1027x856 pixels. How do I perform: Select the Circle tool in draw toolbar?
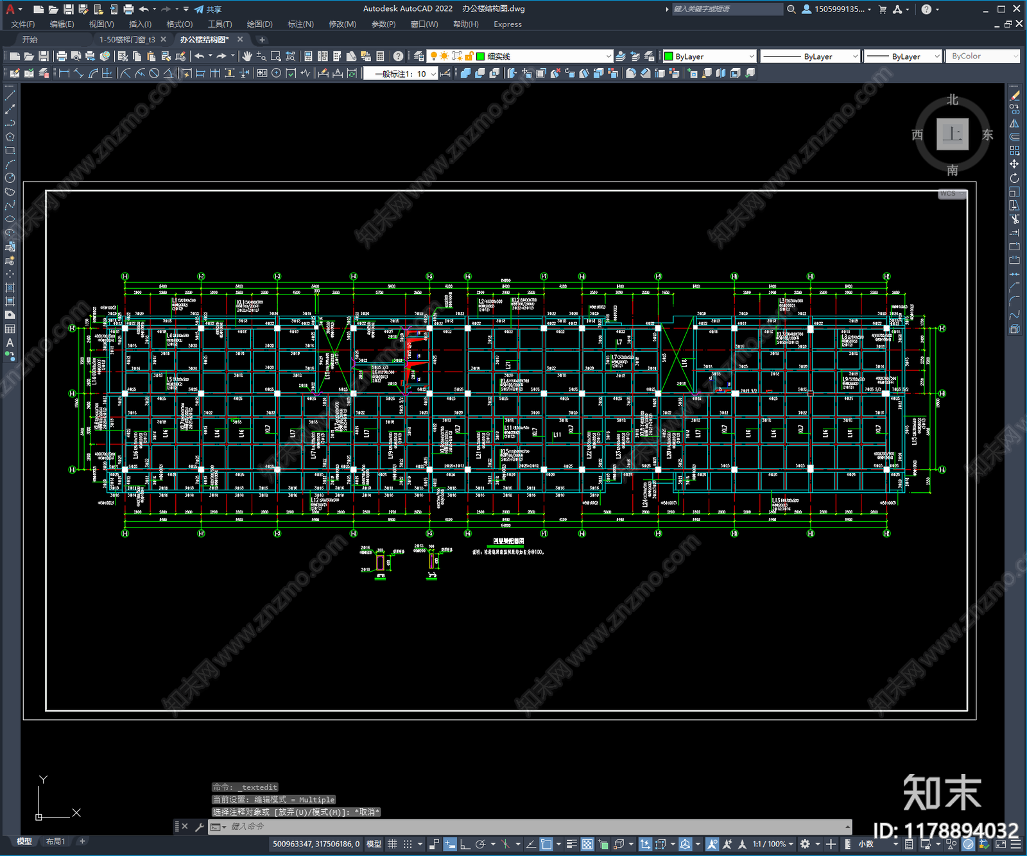click(10, 178)
